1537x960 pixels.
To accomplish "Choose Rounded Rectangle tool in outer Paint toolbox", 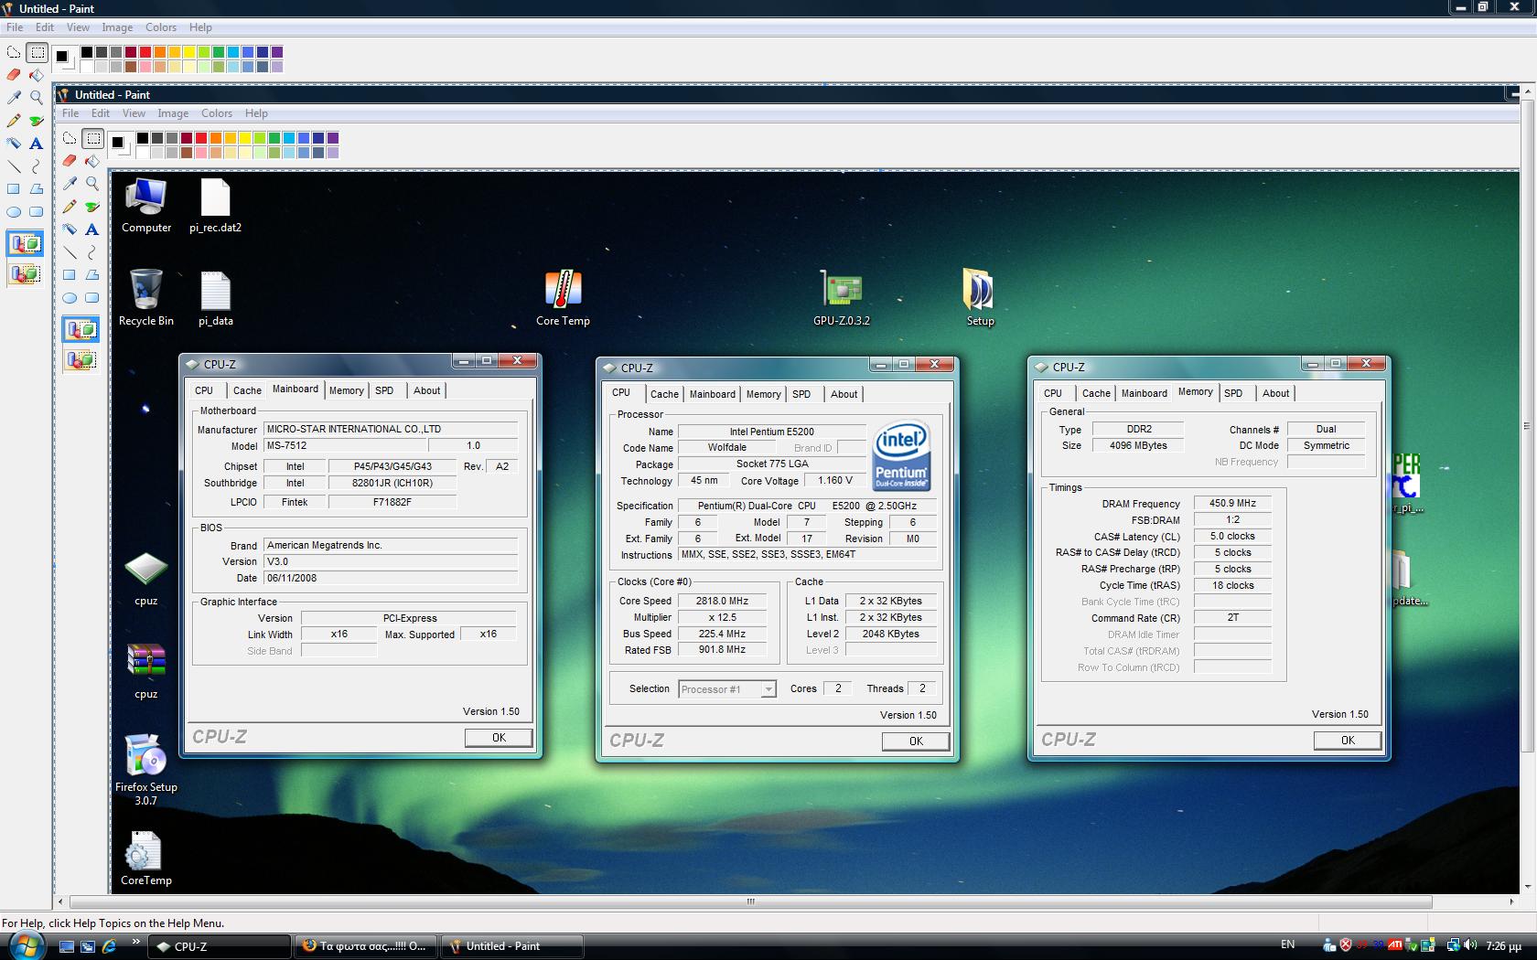I will click(37, 211).
